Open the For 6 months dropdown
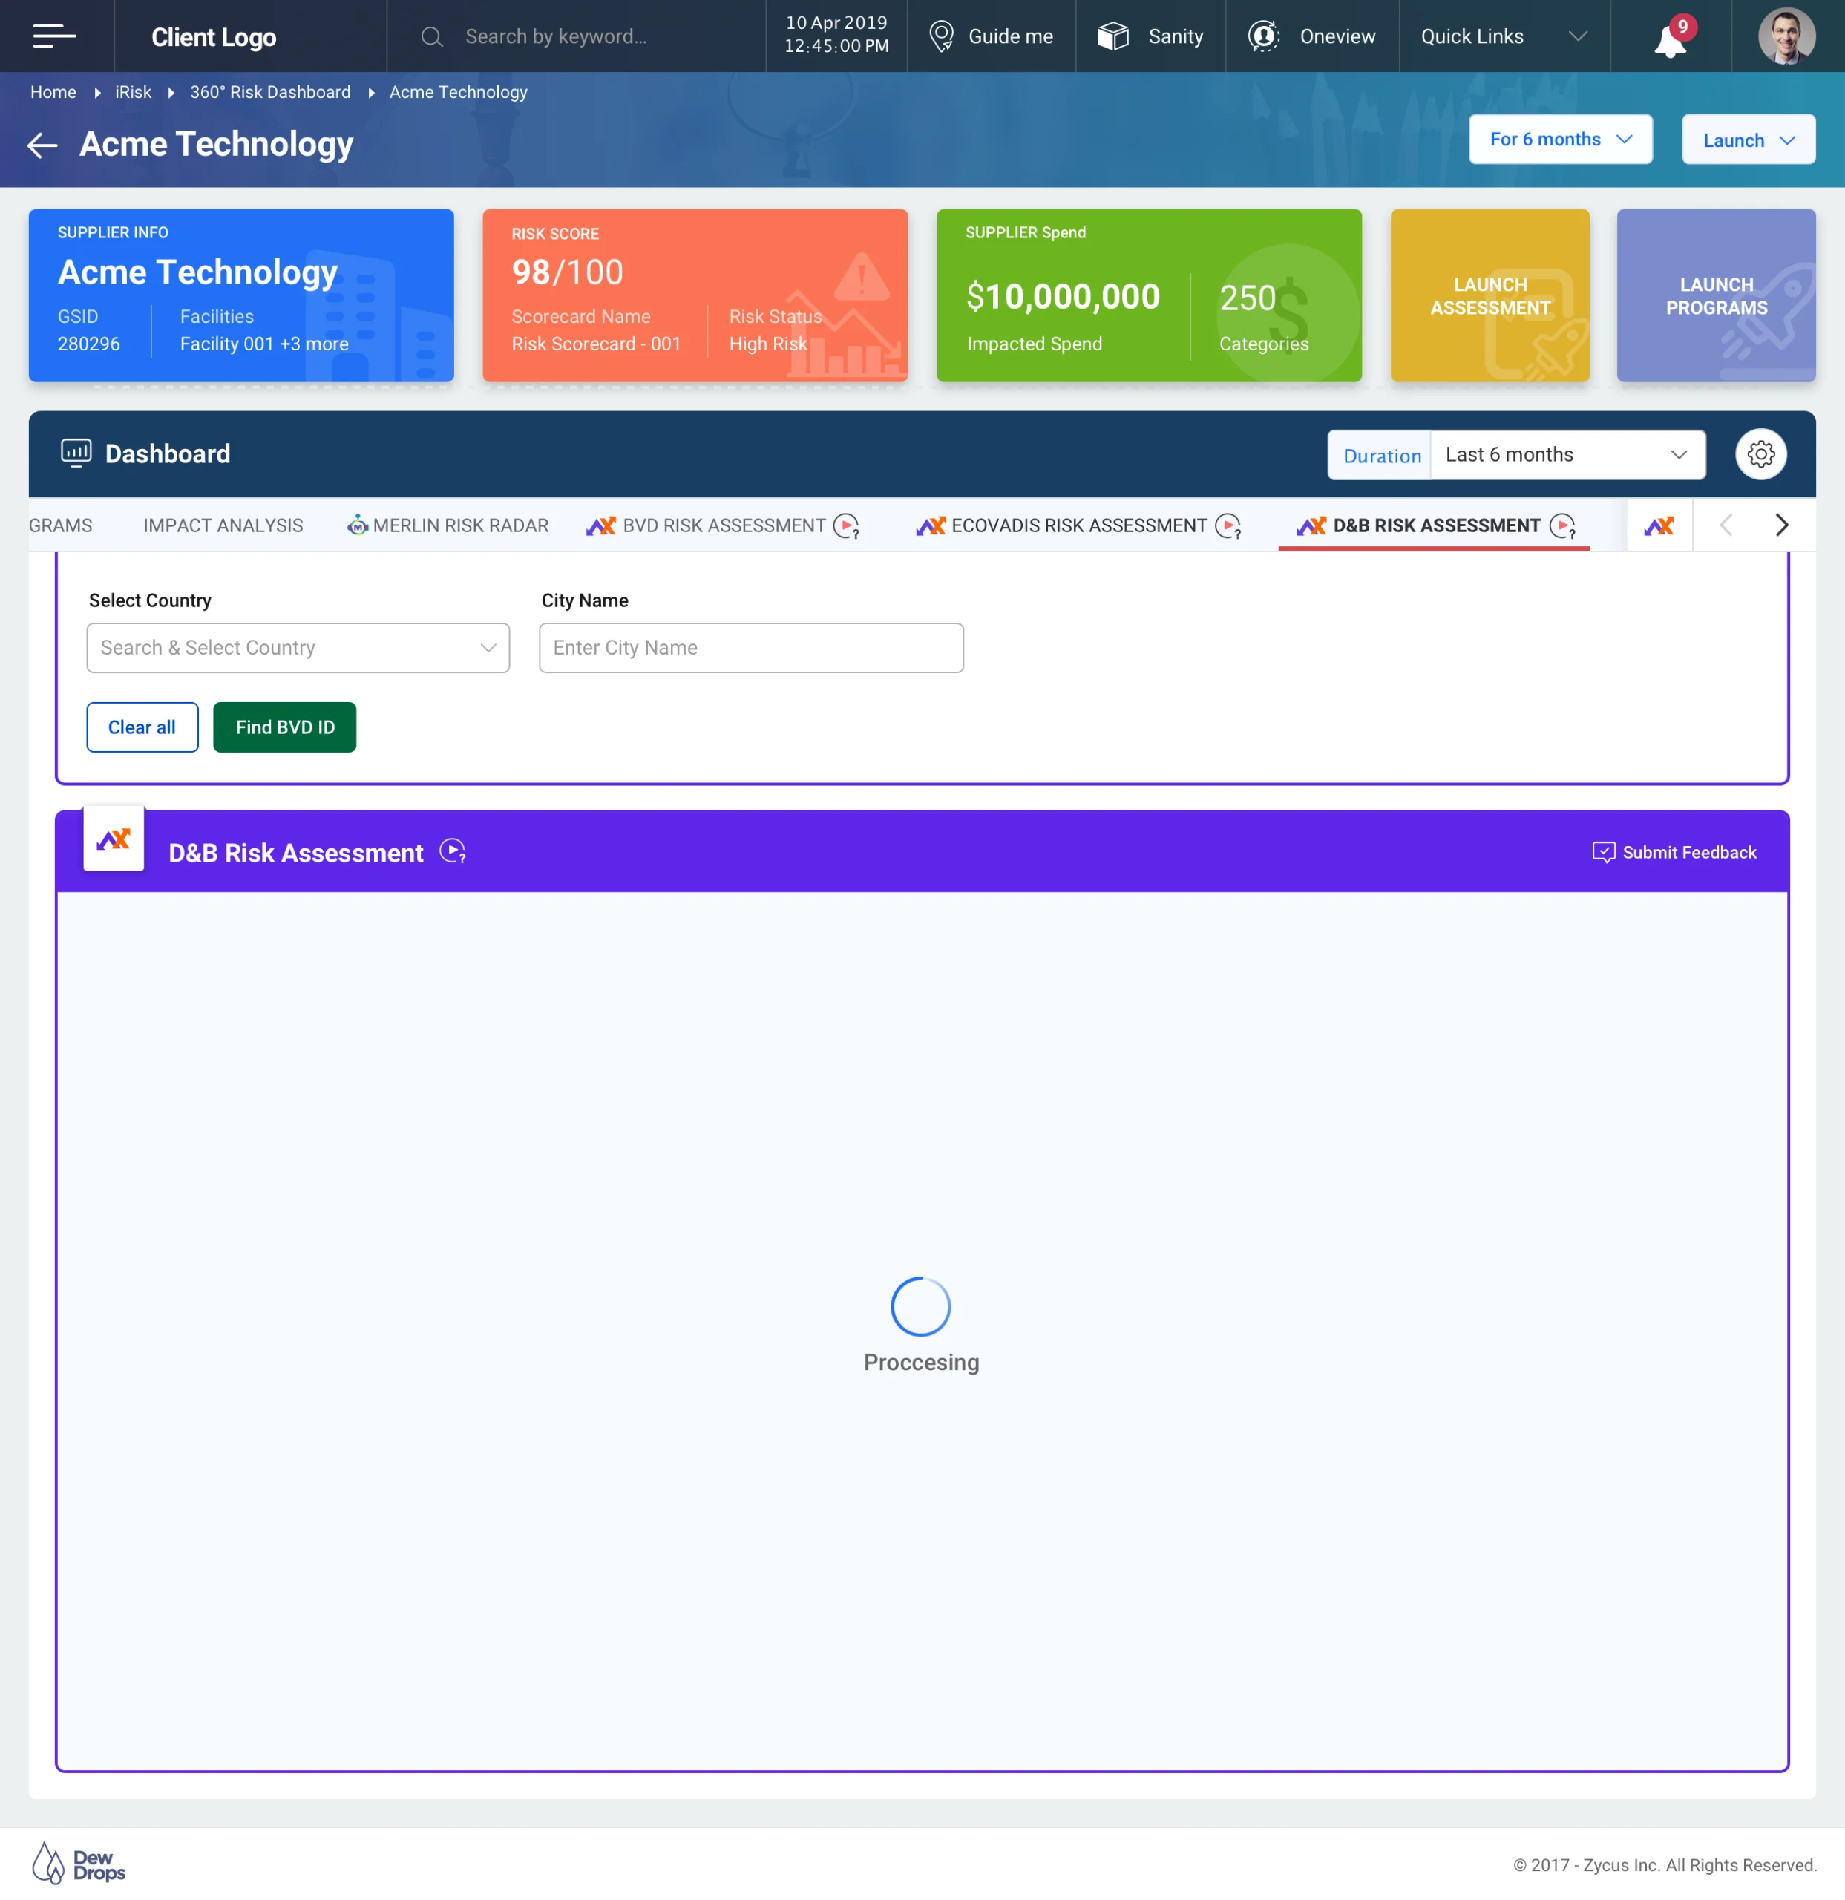 point(1559,140)
